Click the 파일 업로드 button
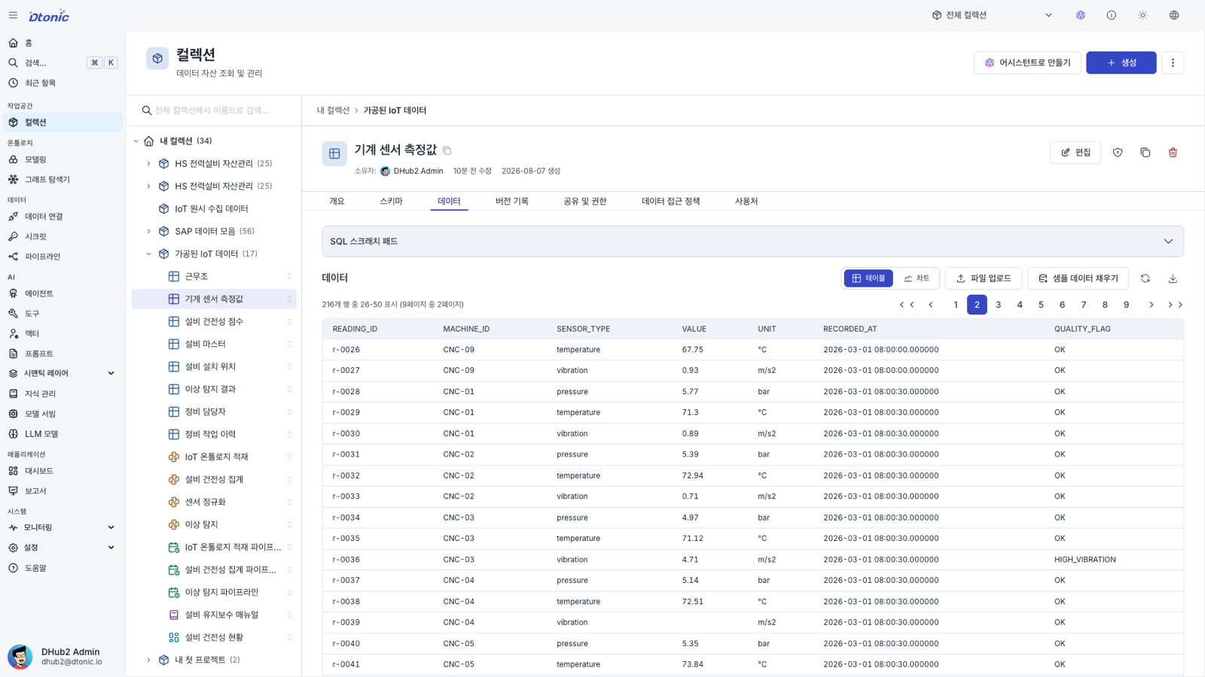 tap(984, 278)
